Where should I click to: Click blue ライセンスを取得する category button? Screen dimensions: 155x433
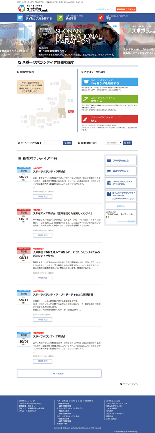click(109, 82)
